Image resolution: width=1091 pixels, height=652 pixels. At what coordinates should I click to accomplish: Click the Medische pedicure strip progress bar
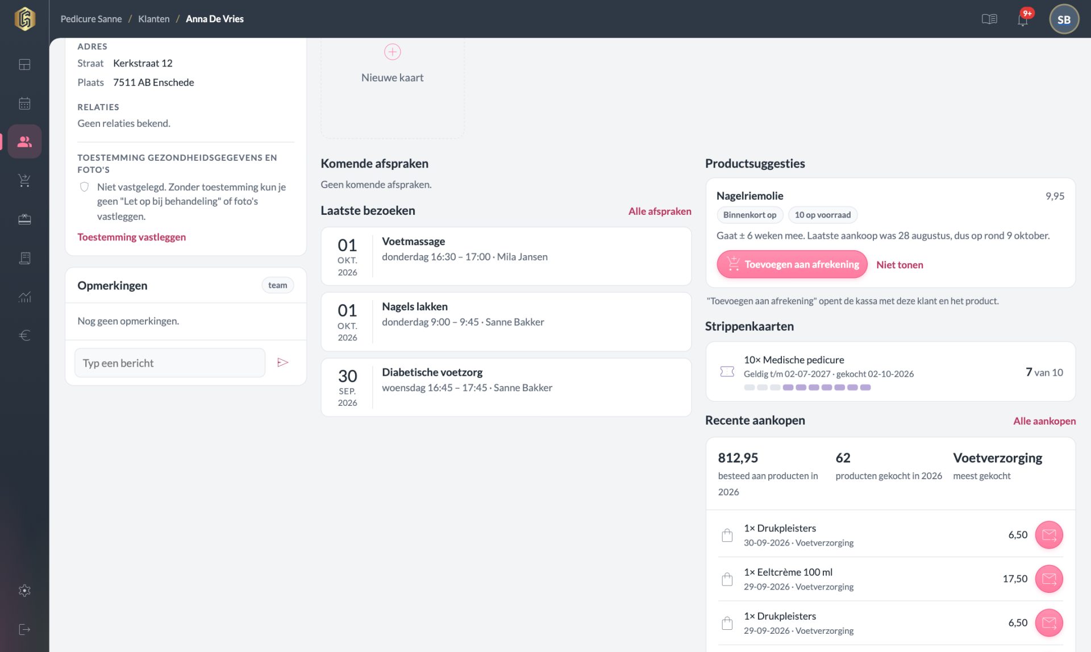pyautogui.click(x=807, y=388)
